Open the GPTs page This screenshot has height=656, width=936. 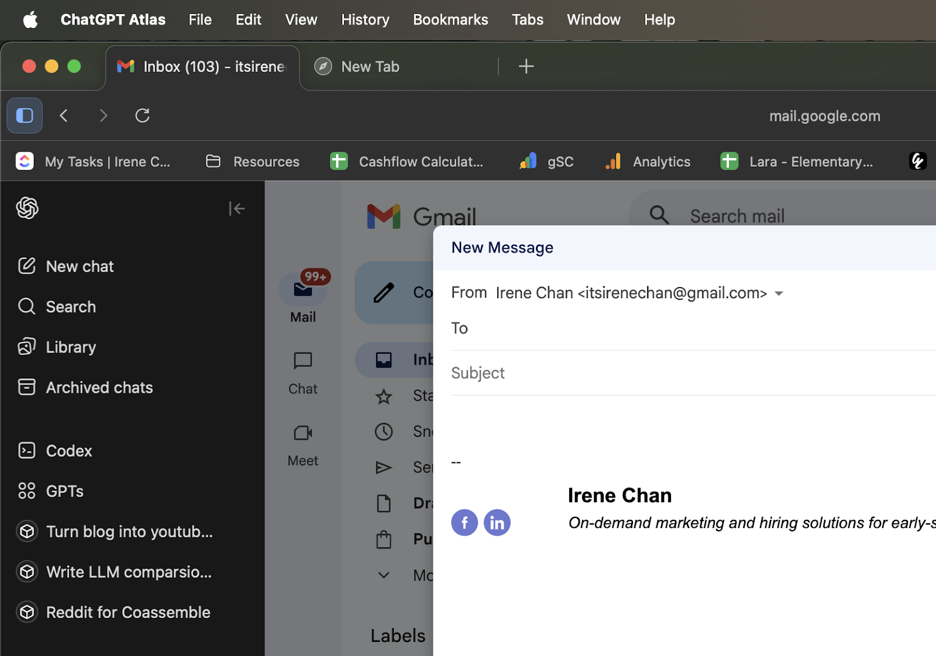tap(51, 491)
